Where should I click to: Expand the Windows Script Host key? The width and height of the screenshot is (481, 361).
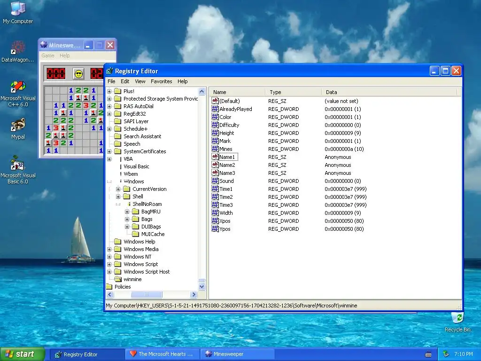[x=109, y=272]
